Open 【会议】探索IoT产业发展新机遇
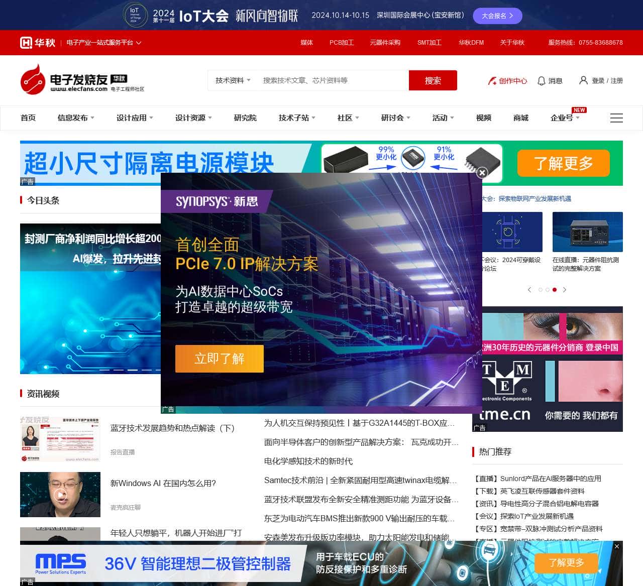The width and height of the screenshot is (643, 586). 523,516
